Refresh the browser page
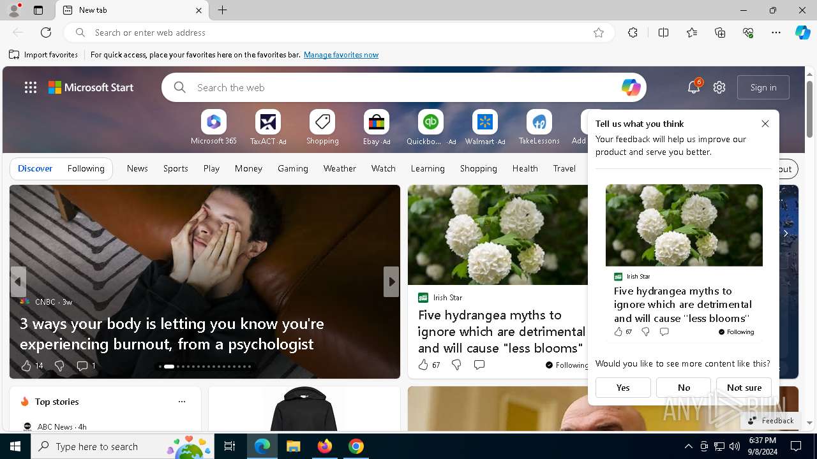The width and height of the screenshot is (817, 459). coord(46,33)
